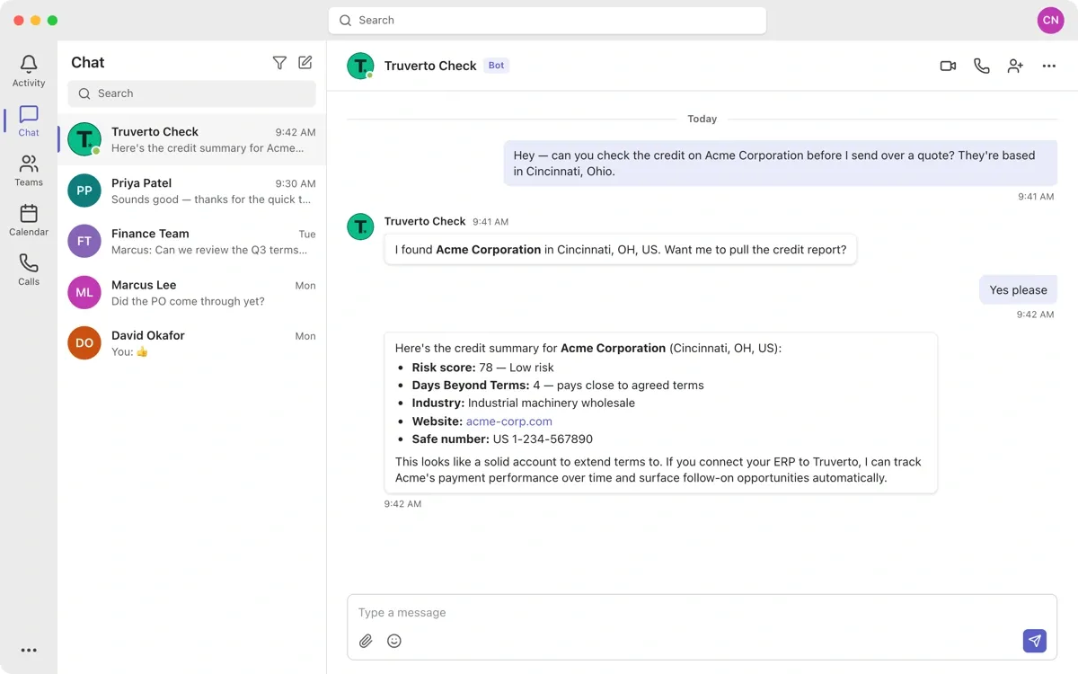1078x674 pixels.
Task: Click the "Yes please" message bubble
Action: point(1019,290)
